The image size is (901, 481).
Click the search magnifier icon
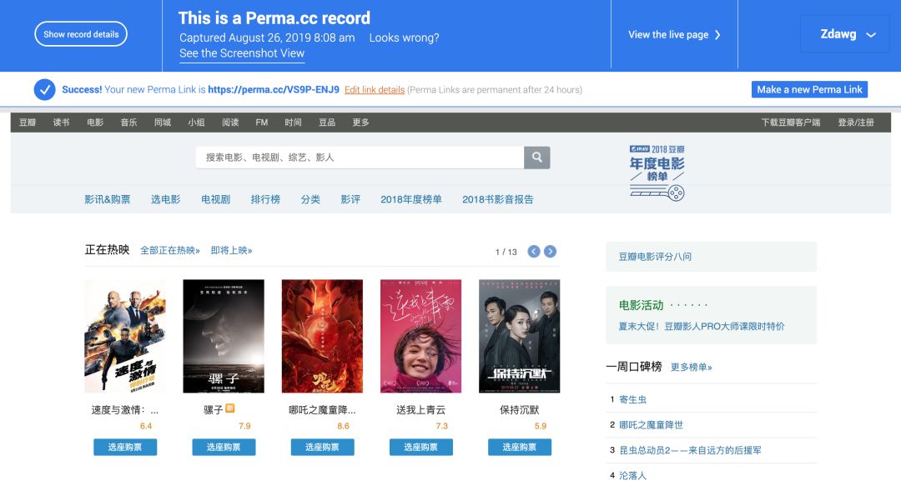(536, 158)
